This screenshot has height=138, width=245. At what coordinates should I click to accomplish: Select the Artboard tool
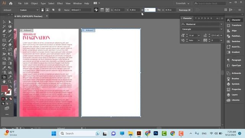click(4, 77)
